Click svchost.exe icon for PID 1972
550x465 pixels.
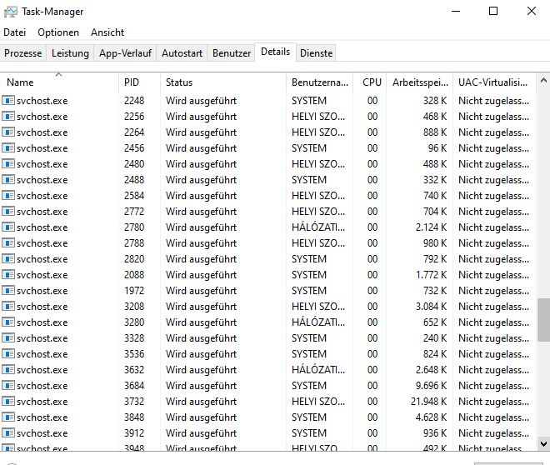pyautogui.click(x=8, y=290)
